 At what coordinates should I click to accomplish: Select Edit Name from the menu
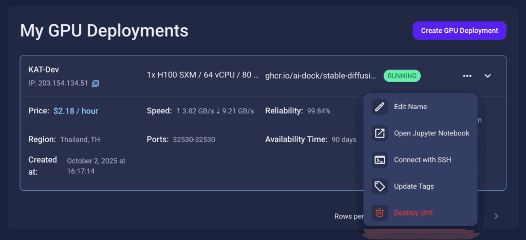410,107
